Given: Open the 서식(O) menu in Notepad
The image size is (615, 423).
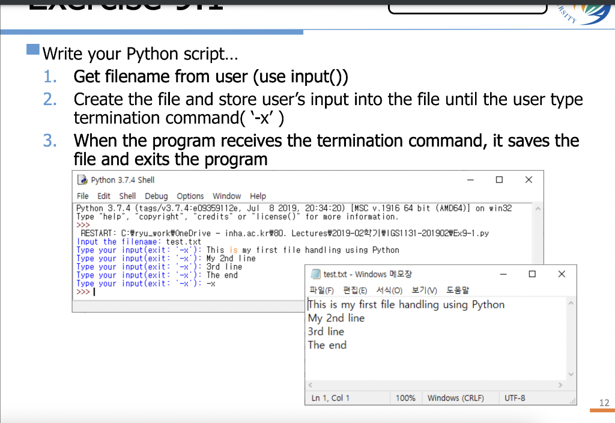Looking at the screenshot, I should click(389, 290).
